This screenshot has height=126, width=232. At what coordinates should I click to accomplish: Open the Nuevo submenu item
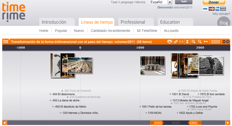click(79, 31)
